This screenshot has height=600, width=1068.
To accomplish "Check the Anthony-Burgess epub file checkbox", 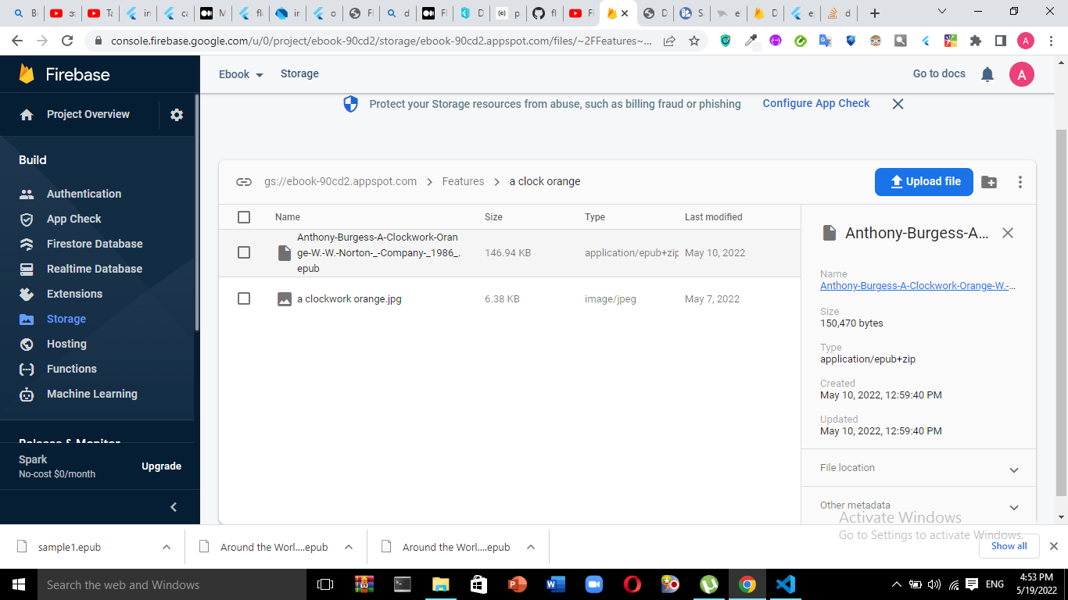I will pyautogui.click(x=244, y=252).
